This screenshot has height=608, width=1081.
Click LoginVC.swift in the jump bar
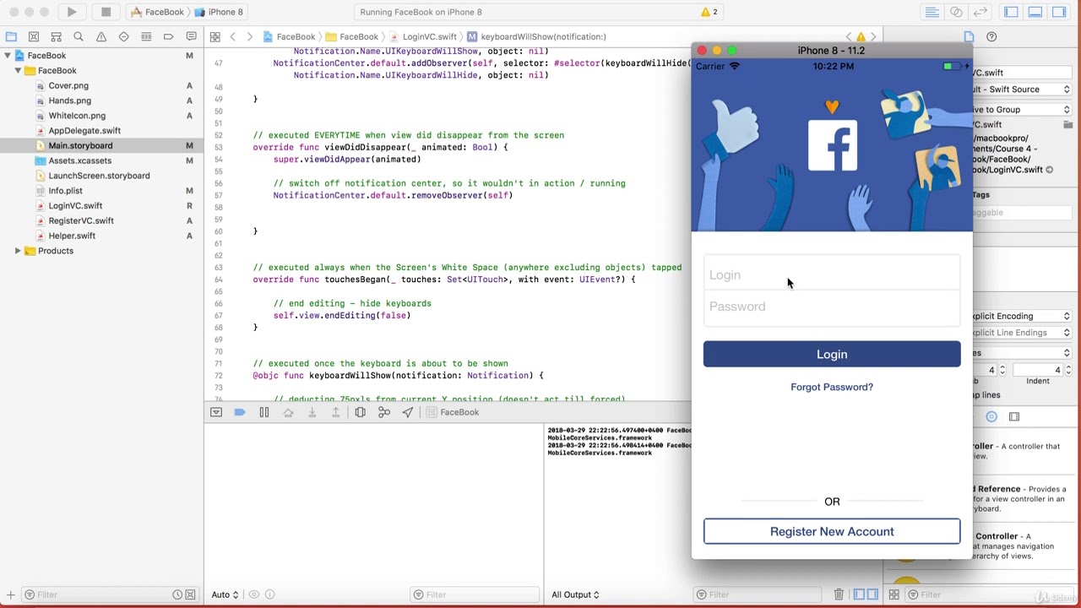421,36
